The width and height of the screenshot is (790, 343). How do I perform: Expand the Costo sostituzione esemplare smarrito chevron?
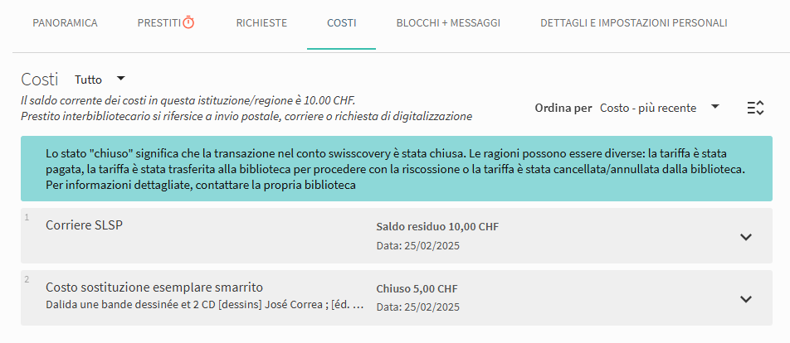(x=746, y=299)
